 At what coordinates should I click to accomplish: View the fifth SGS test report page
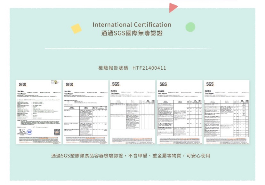[x=226, y=112]
